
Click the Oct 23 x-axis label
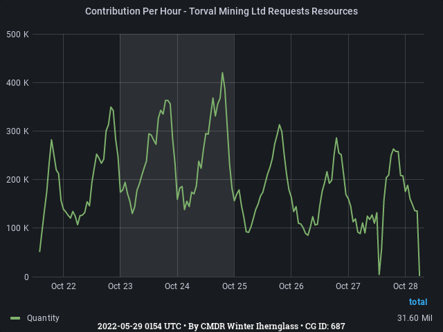120,286
